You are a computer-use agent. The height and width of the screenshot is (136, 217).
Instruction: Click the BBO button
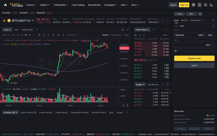coord(210,35)
